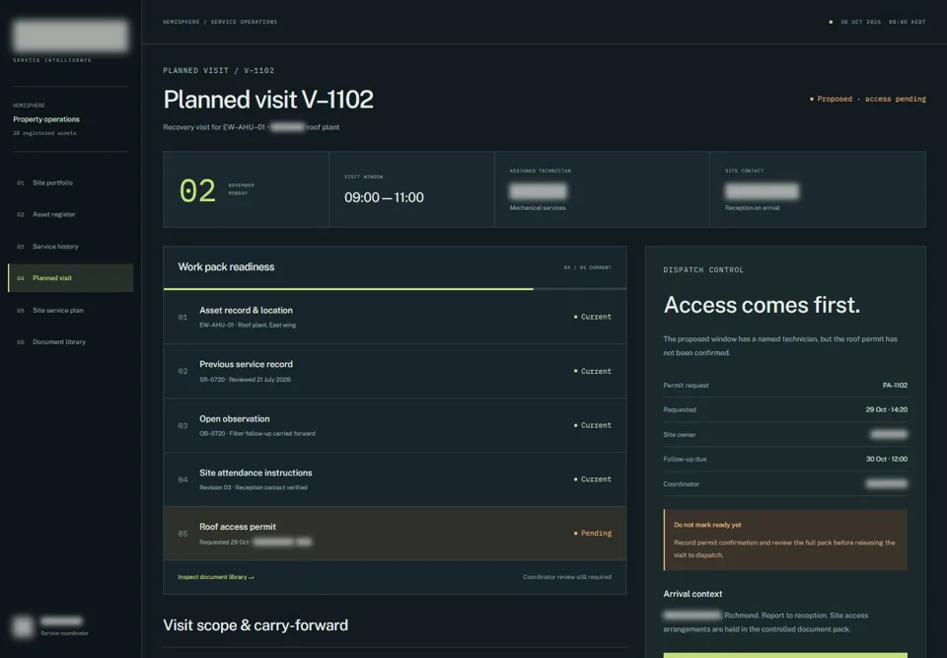Click Current status of Previous service record
Viewport: 947px width, 658px height.
[593, 371]
